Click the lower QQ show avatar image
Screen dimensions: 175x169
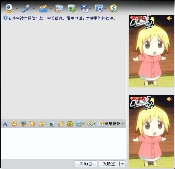[151, 132]
